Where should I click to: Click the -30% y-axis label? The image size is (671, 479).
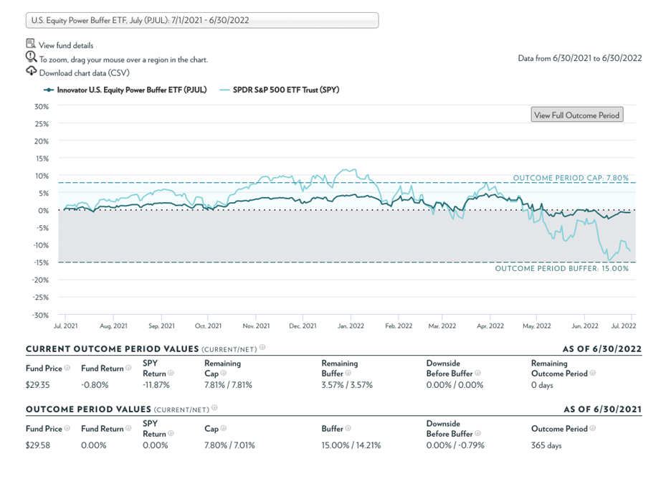[40, 315]
